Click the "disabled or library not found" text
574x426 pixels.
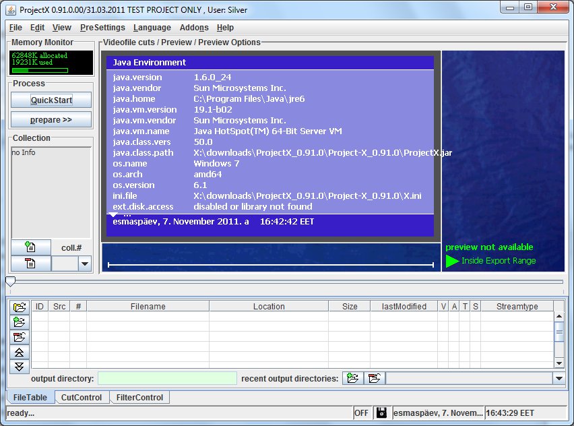coord(253,206)
